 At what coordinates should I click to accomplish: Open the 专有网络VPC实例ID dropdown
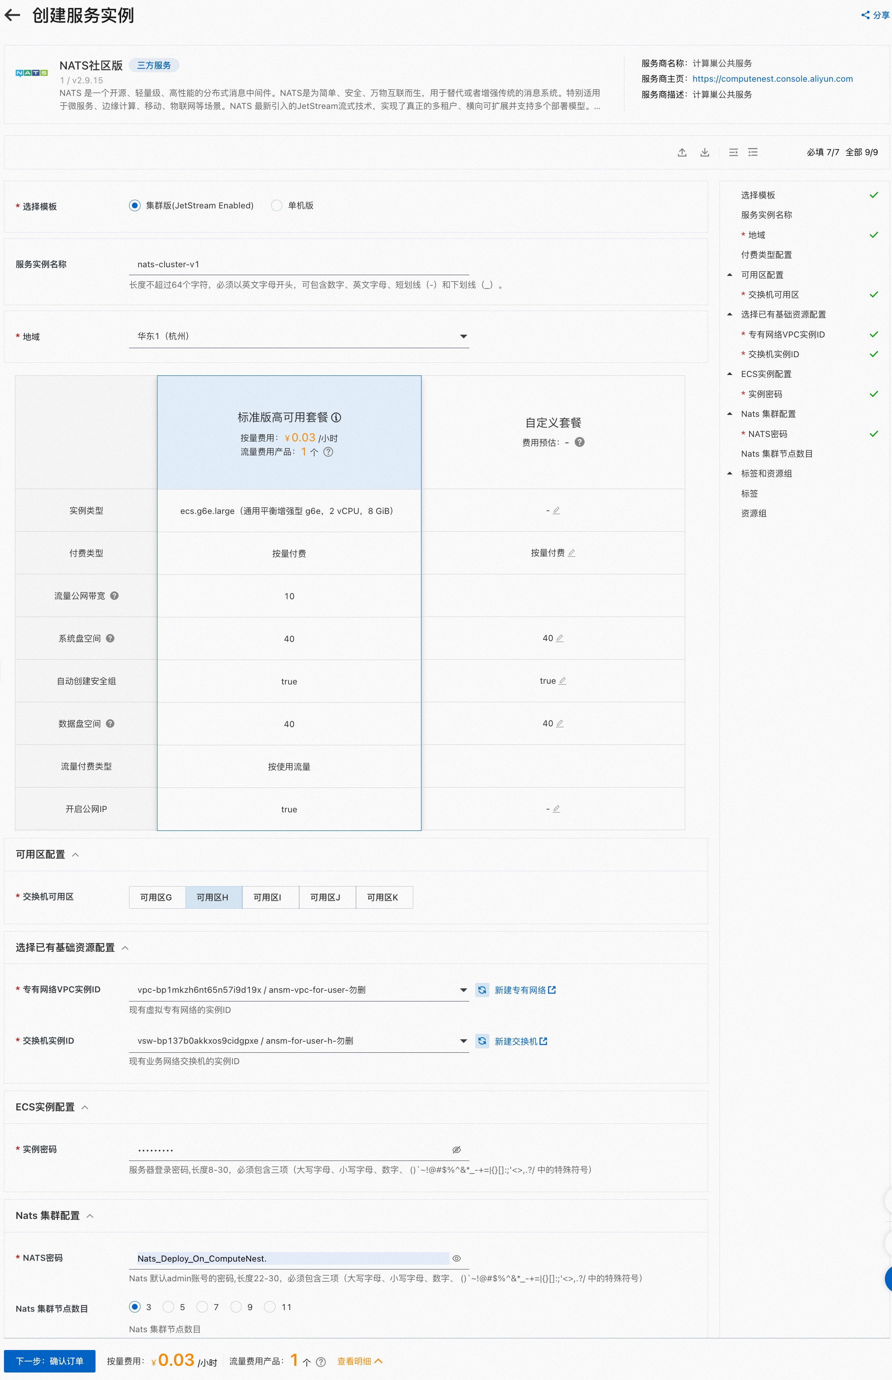[x=299, y=990]
